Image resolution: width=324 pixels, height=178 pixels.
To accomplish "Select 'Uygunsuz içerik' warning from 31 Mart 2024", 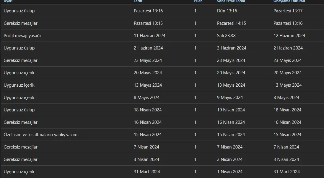I will pyautogui.click(x=19, y=172).
